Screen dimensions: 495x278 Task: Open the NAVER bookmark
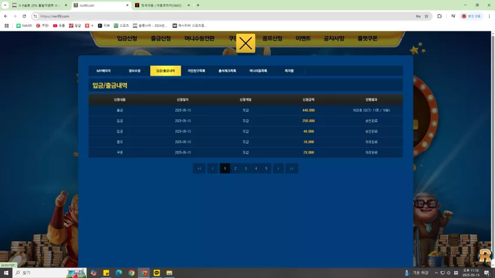[24, 26]
